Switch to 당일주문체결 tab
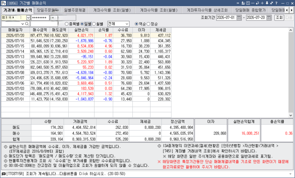295x178 pixels. (48, 10)
